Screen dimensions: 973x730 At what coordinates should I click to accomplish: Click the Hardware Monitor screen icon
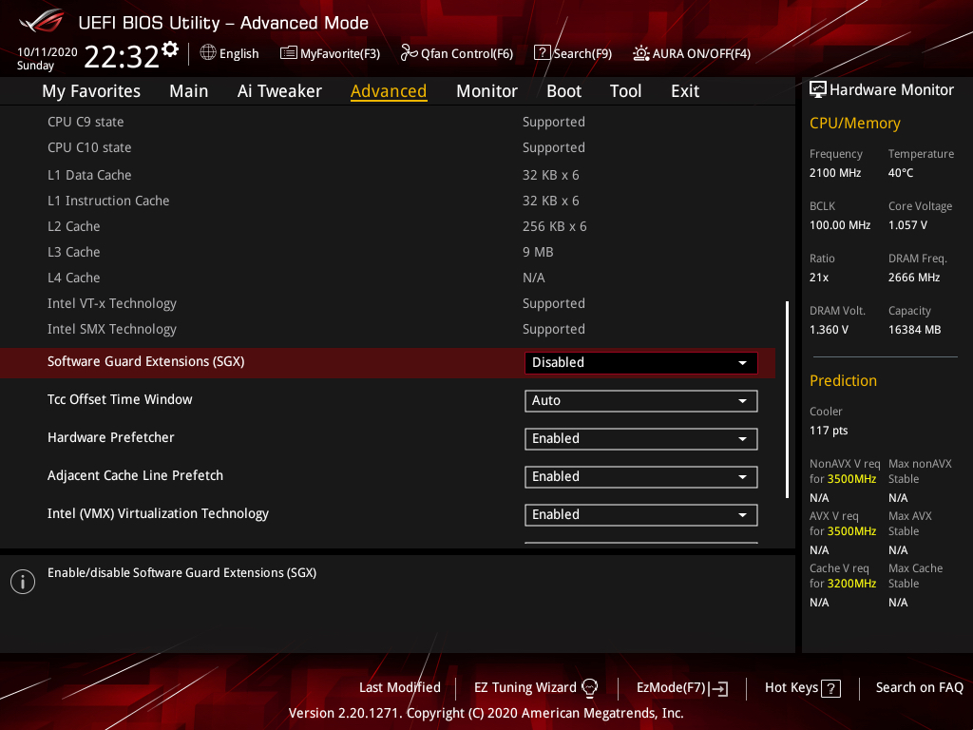pos(818,89)
